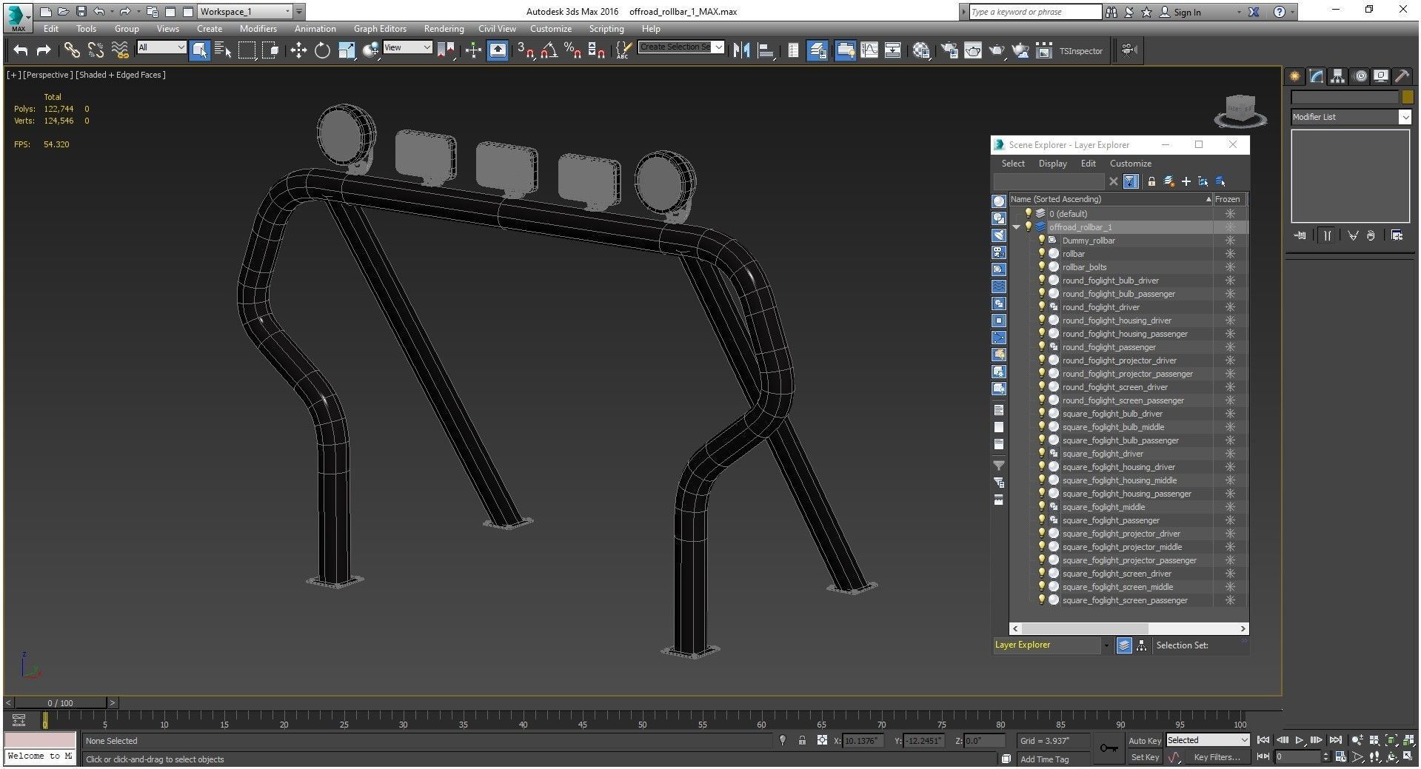Open Select by Name dialog

pos(223,50)
